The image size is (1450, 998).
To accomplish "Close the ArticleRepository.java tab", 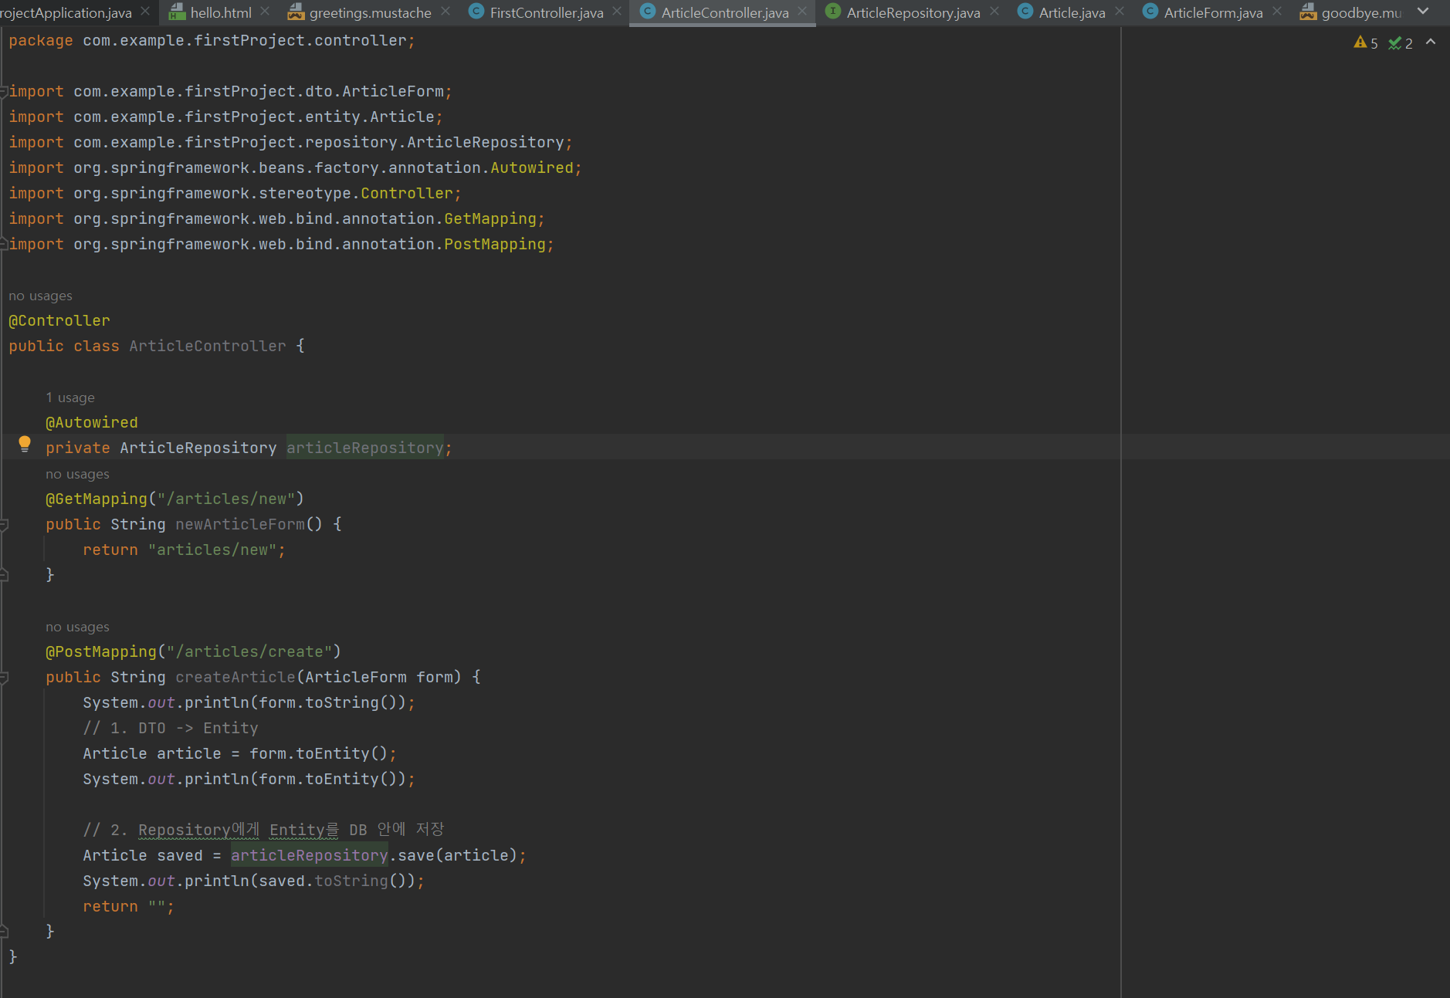I will click(994, 12).
